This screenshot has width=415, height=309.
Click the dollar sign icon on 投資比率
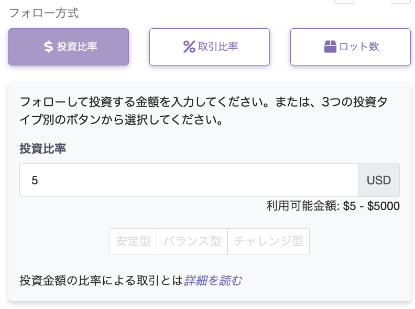(x=48, y=47)
